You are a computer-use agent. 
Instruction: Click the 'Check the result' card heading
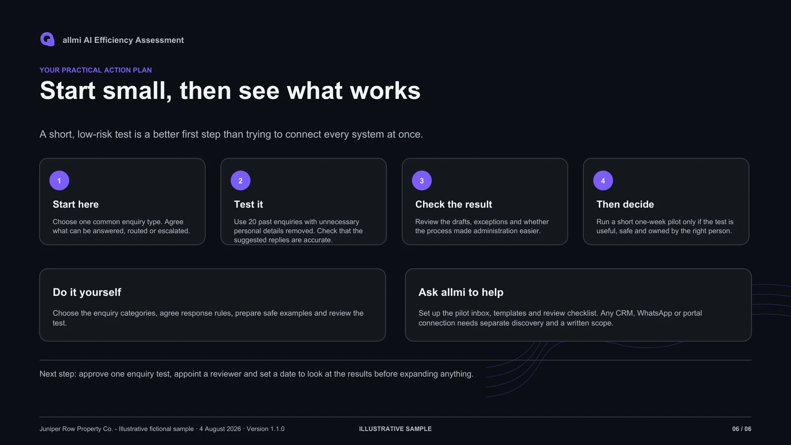click(x=454, y=204)
